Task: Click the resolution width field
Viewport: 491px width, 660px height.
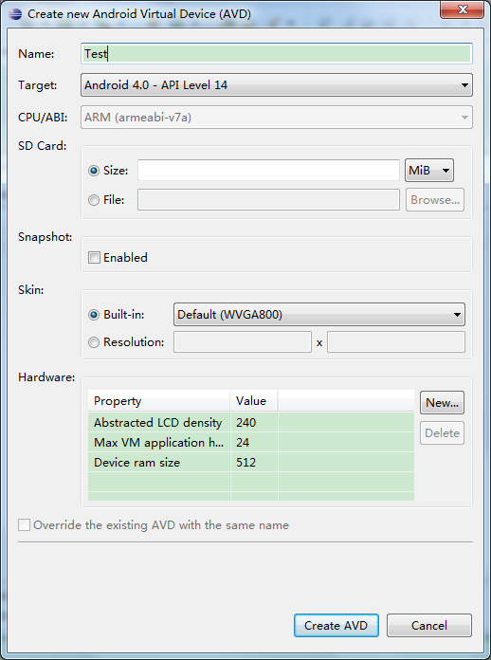Action: coord(243,342)
